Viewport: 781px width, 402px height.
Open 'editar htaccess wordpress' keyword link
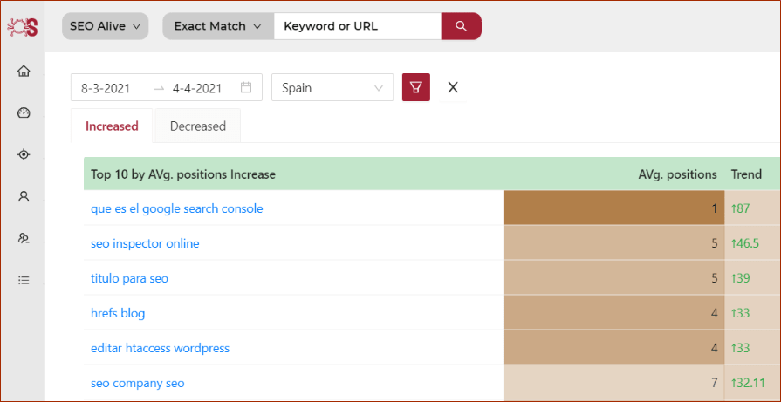[160, 348]
